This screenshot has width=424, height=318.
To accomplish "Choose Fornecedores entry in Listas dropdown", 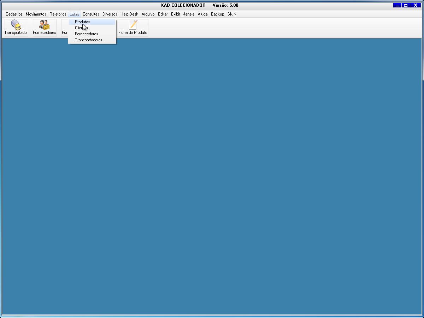I will [x=92, y=34].
